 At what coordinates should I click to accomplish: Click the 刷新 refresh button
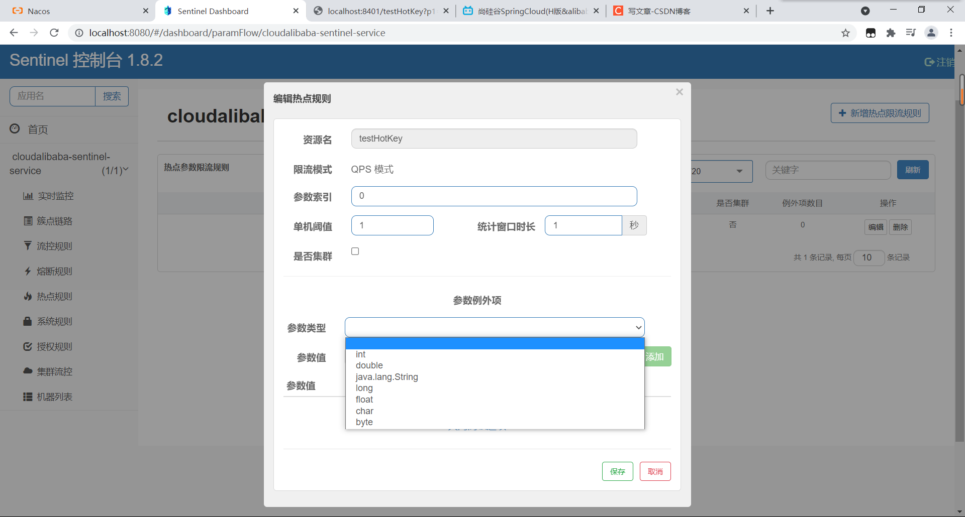913,170
